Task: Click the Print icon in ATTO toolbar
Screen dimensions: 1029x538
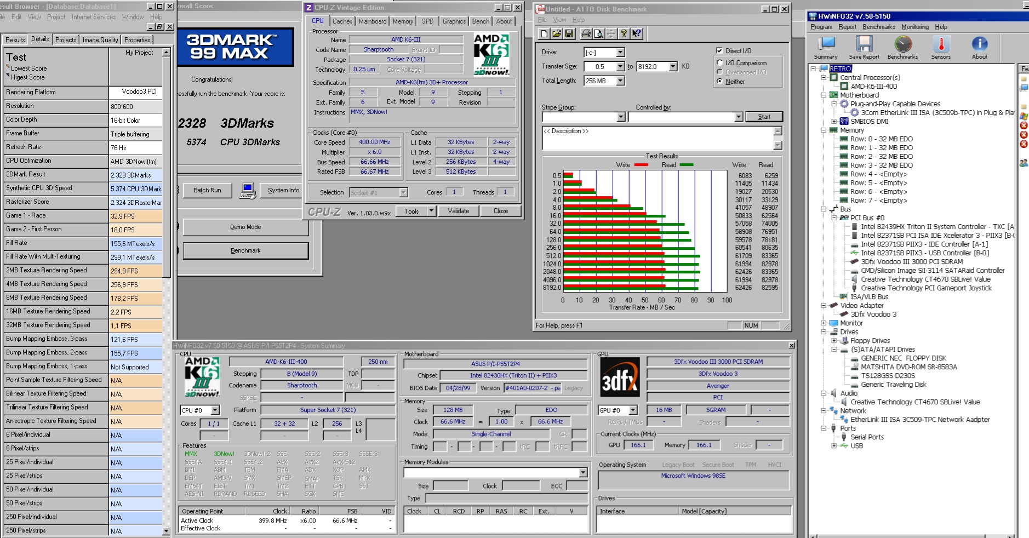Action: (586, 34)
